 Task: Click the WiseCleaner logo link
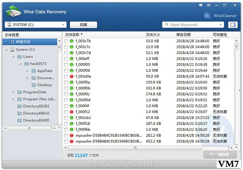220,16
